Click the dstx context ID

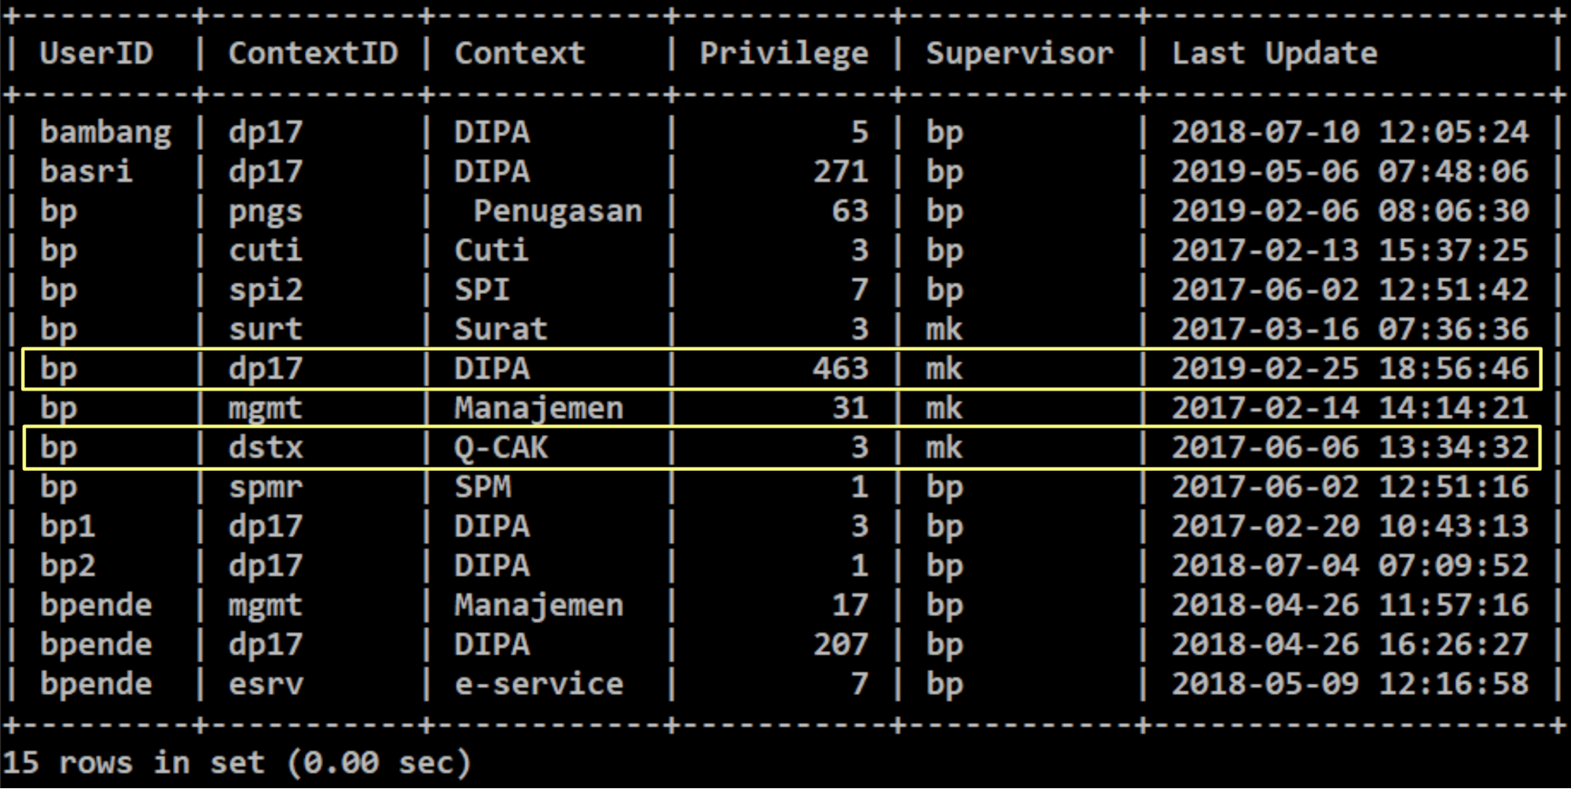(x=265, y=448)
